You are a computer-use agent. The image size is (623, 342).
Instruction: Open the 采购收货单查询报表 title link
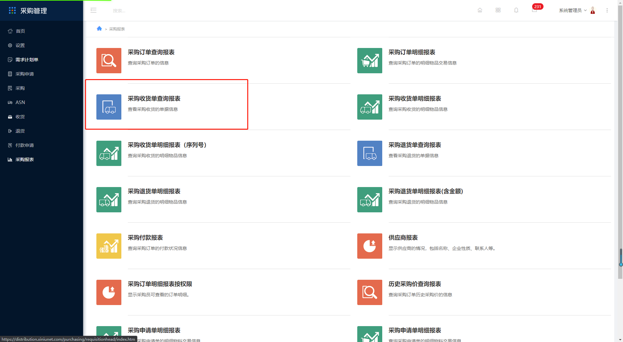(x=154, y=99)
